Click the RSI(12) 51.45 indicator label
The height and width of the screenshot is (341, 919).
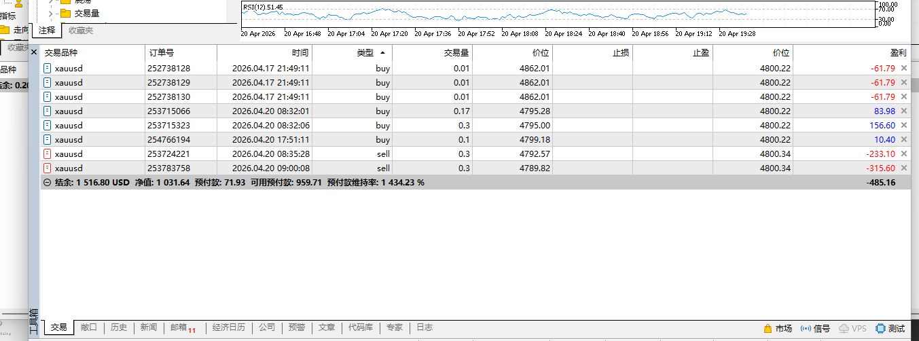click(263, 7)
